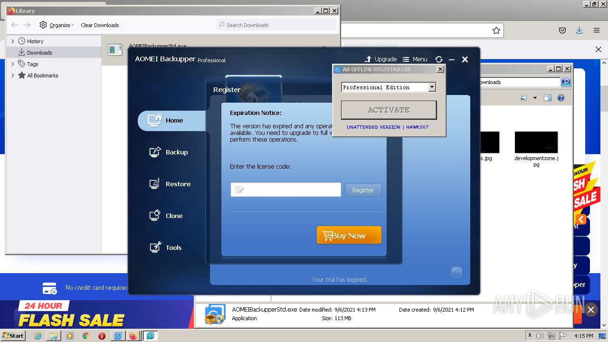608x342 pixels.
Task: Click the Search Downloads field in Library
Action: click(x=276, y=25)
